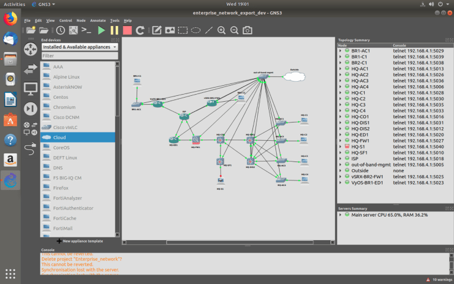This screenshot has width=454, height=284.
Task: Browse security devices category icon
Action: point(30,109)
